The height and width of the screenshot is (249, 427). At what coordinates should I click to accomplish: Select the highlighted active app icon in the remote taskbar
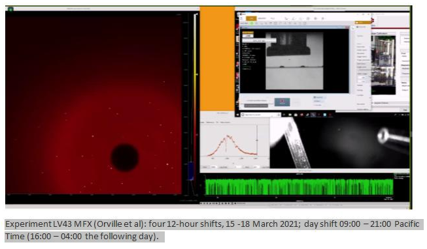313,115
